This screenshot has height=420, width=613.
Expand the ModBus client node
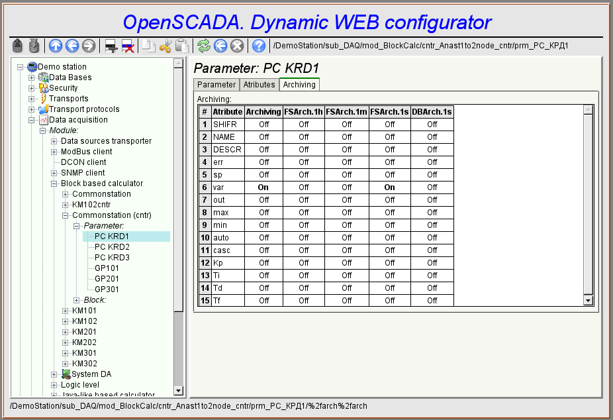click(x=54, y=152)
